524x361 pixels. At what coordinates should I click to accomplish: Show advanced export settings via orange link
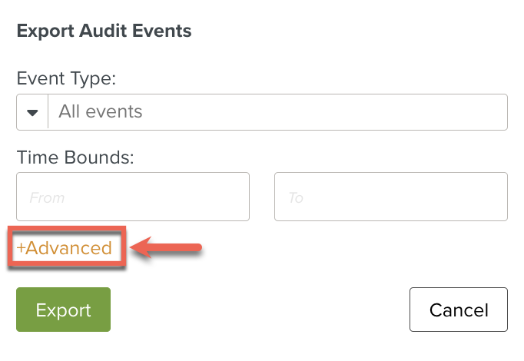click(x=65, y=248)
